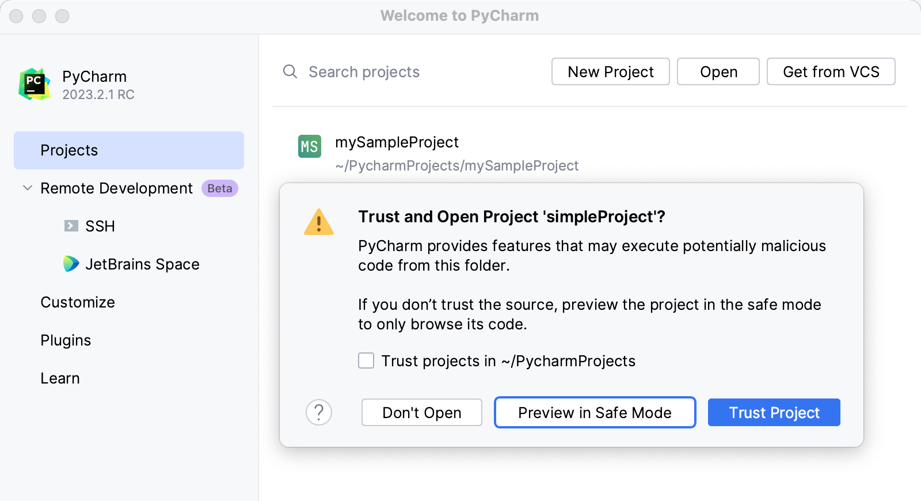This screenshot has height=501, width=921.
Task: Click the New Project button
Action: (610, 71)
